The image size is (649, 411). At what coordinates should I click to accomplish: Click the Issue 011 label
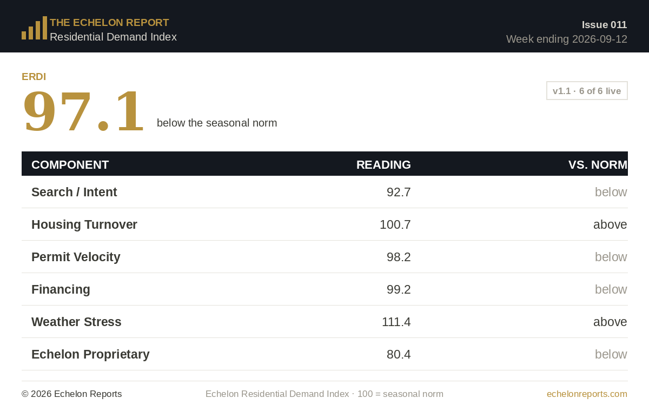click(604, 24)
